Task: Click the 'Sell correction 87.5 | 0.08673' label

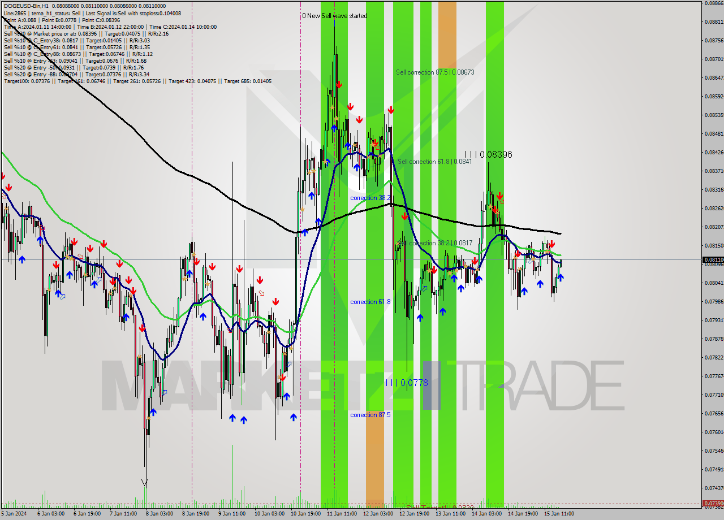Action: (x=435, y=72)
